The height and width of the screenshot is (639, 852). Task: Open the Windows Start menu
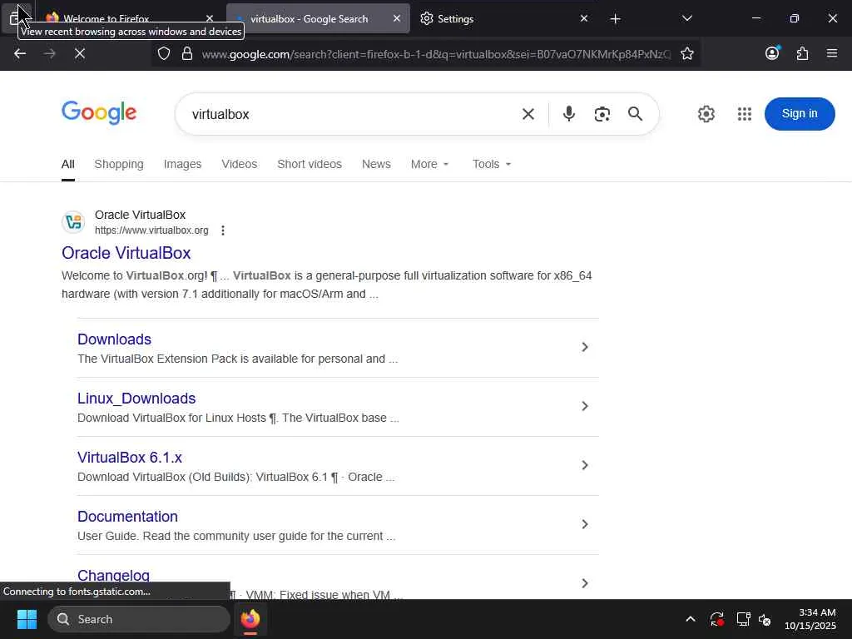click(x=27, y=619)
